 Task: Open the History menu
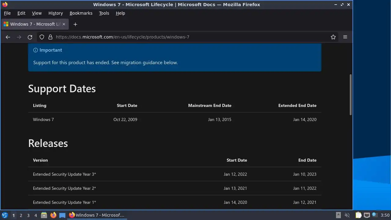pos(56,13)
